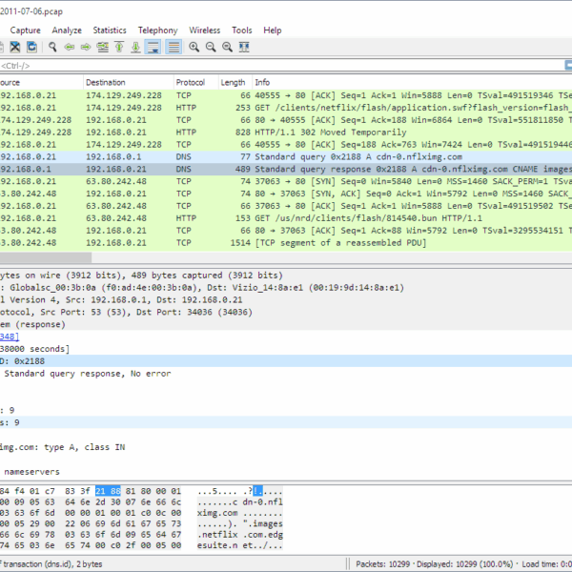Open the Help menu
Screen dimensions: 572x572
[273, 31]
